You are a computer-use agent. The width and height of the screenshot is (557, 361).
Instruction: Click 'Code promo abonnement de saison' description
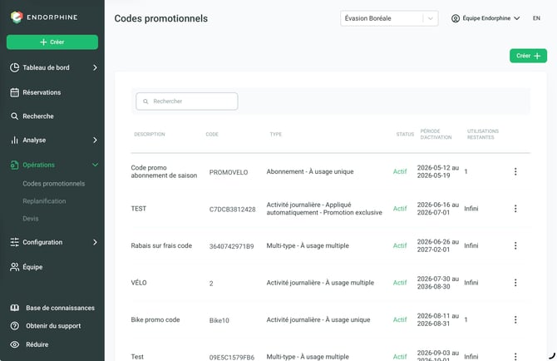(x=164, y=171)
